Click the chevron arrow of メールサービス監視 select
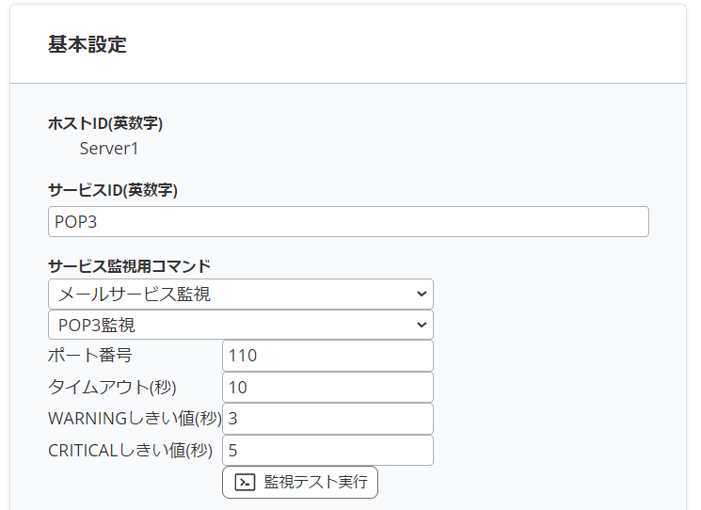This screenshot has width=701, height=510. 420,294
